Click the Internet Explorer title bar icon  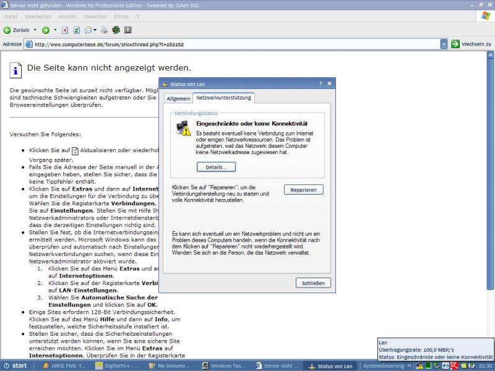tap(4, 5)
